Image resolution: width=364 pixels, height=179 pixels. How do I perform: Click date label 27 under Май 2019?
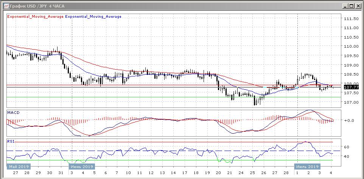[16, 173]
